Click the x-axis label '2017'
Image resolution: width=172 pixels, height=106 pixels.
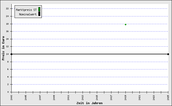coord(111,98)
